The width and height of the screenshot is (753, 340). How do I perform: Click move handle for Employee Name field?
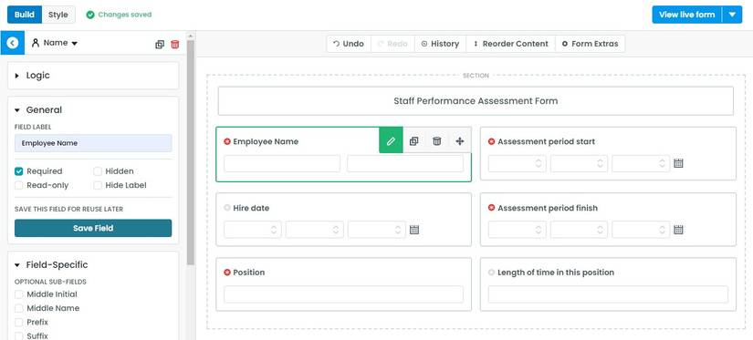460,141
